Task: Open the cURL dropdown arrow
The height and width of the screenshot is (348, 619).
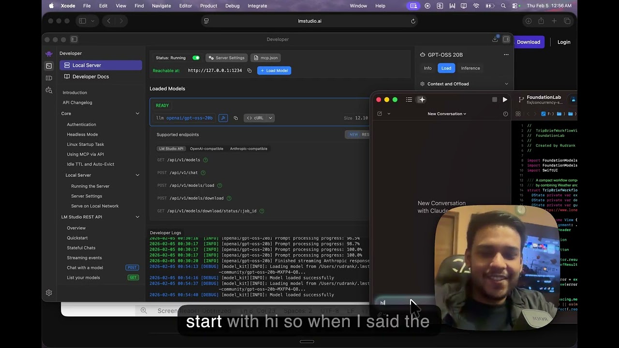Action: point(270,118)
